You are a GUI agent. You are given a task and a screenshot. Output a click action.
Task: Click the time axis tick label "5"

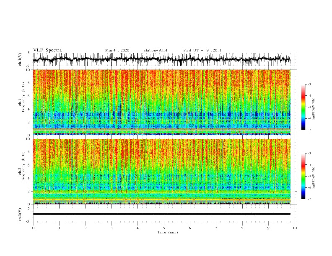(164, 228)
